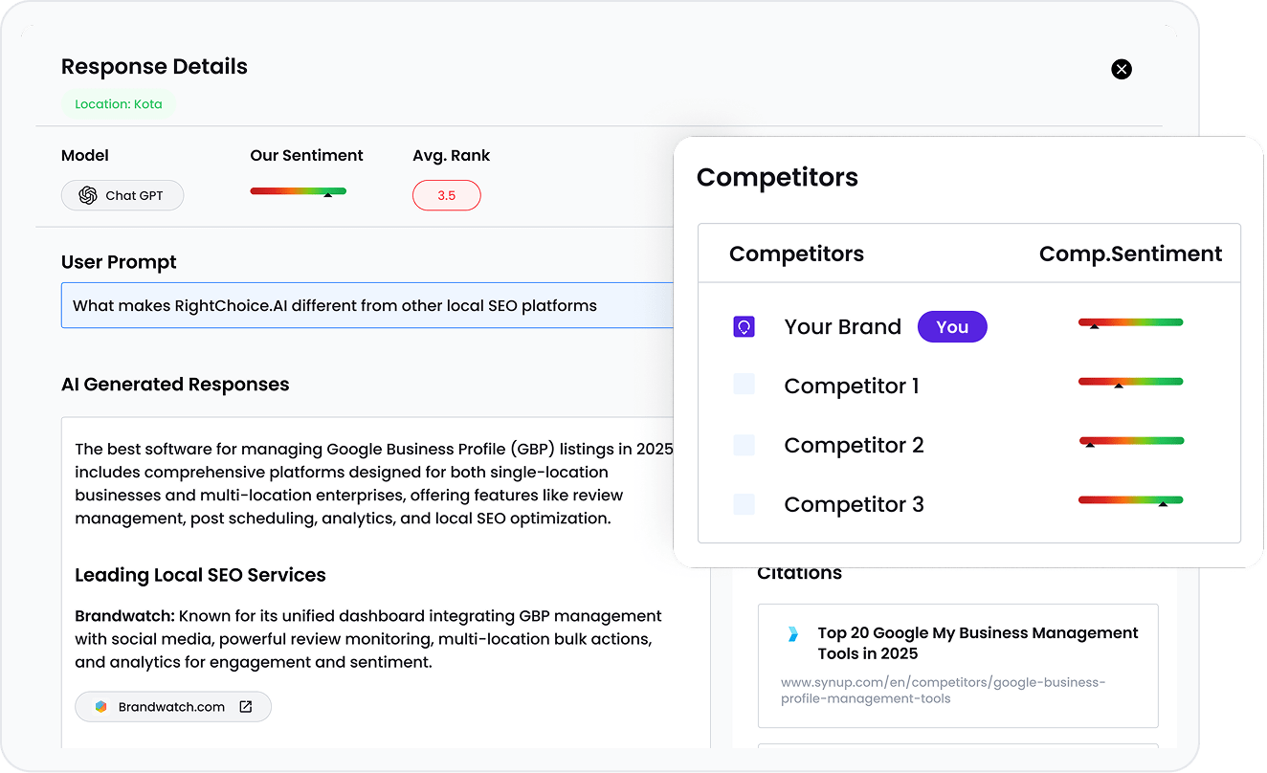Click the Chat GPT model chip
Viewport: 1267px width, 773px height.
tap(122, 195)
